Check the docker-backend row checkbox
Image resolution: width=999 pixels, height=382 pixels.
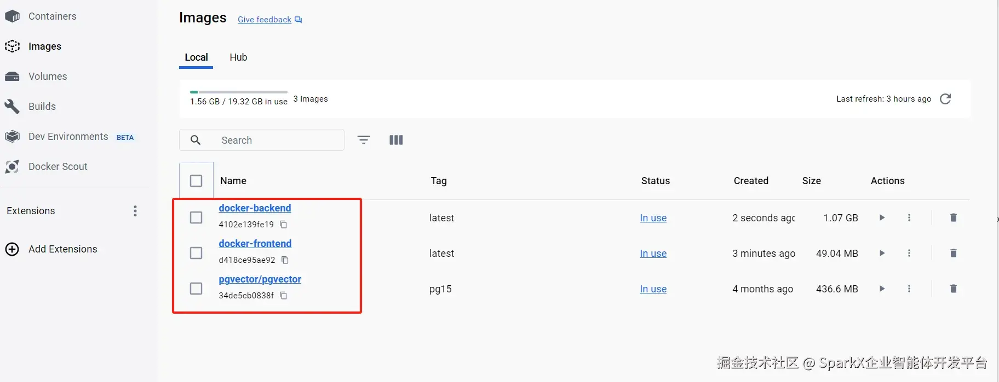[x=196, y=218]
